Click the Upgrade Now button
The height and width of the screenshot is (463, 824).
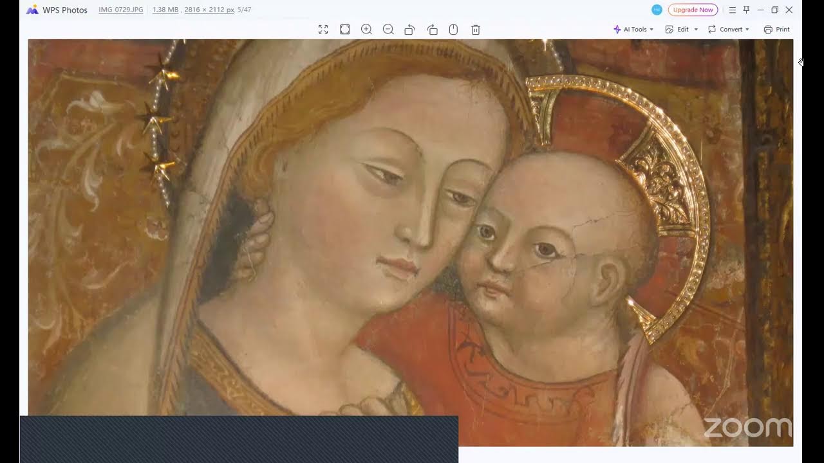click(693, 10)
